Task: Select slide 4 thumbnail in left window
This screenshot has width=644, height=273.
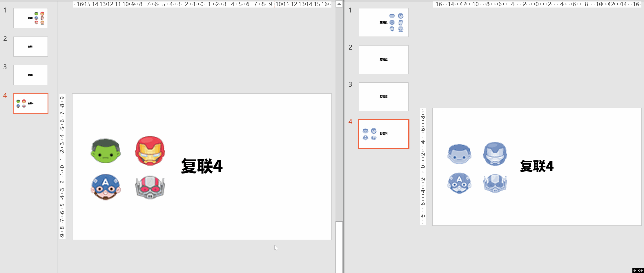Action: pyautogui.click(x=30, y=103)
